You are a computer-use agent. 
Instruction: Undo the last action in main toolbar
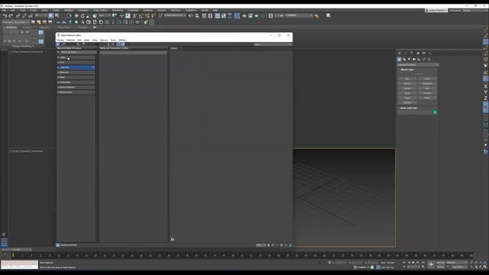pyautogui.click(x=5, y=15)
